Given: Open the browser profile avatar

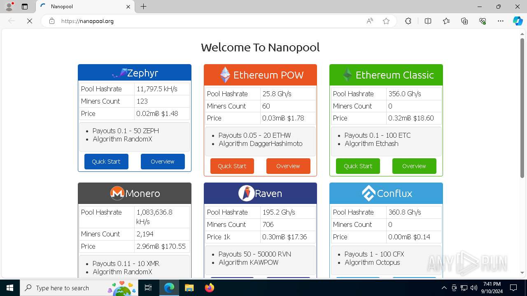Looking at the screenshot, I should pos(9,7).
